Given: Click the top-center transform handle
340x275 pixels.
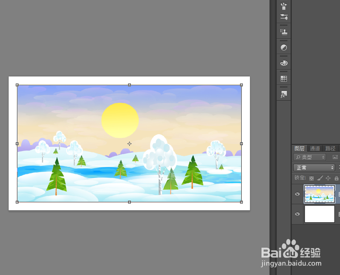Looking at the screenshot, I should click(x=129, y=85).
